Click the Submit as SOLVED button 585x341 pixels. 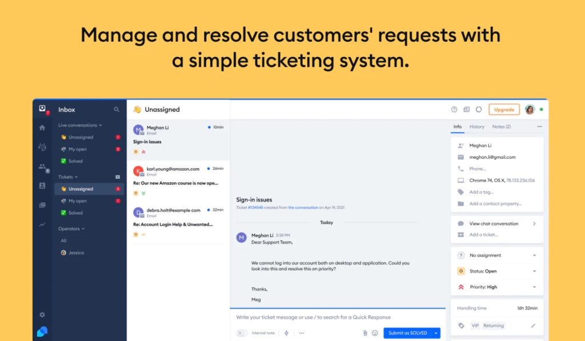(407, 333)
